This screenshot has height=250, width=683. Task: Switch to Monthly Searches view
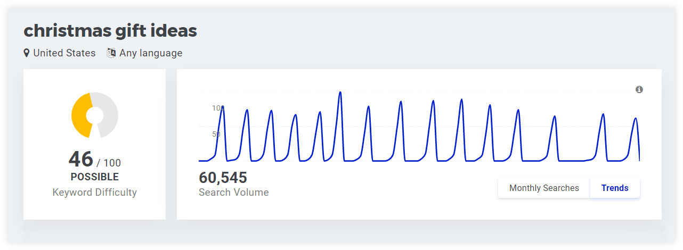(x=544, y=188)
